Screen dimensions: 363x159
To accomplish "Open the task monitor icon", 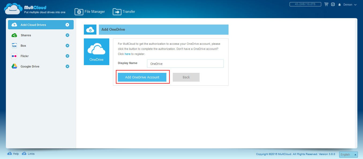I will (x=333, y=5).
